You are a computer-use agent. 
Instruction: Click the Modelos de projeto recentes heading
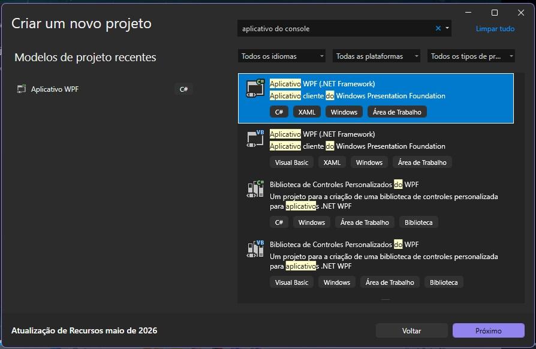tap(85, 57)
